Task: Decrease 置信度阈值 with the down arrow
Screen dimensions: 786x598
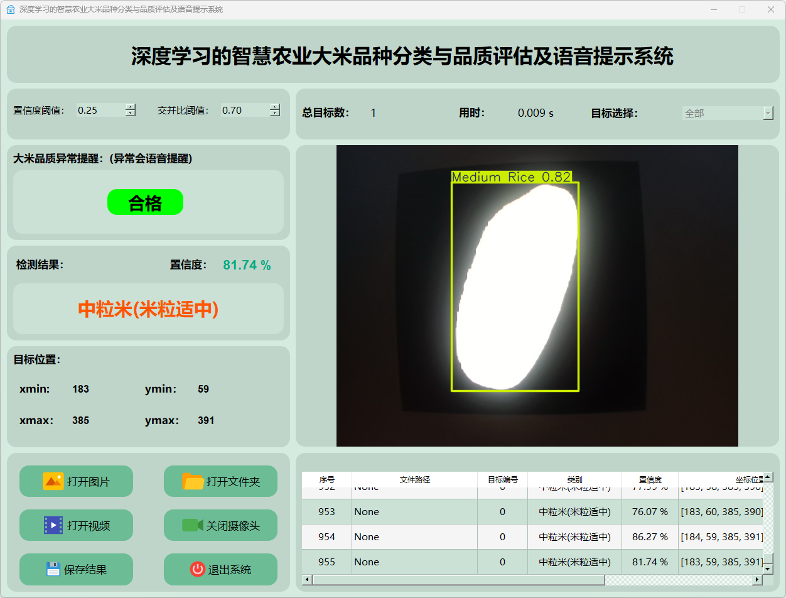Action: point(131,113)
